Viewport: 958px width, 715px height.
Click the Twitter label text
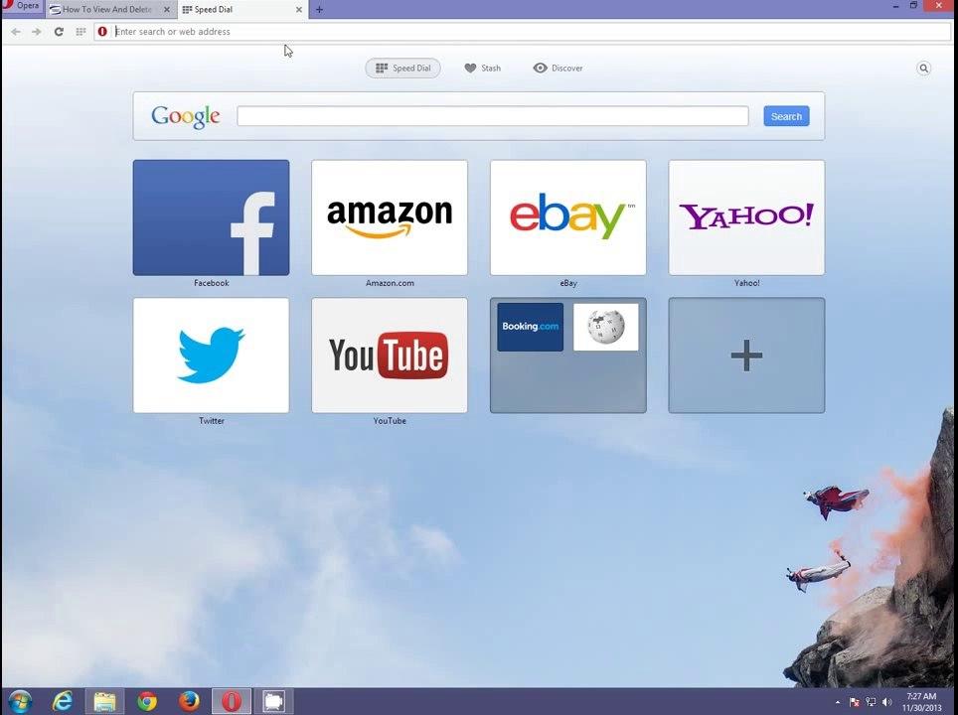click(212, 421)
